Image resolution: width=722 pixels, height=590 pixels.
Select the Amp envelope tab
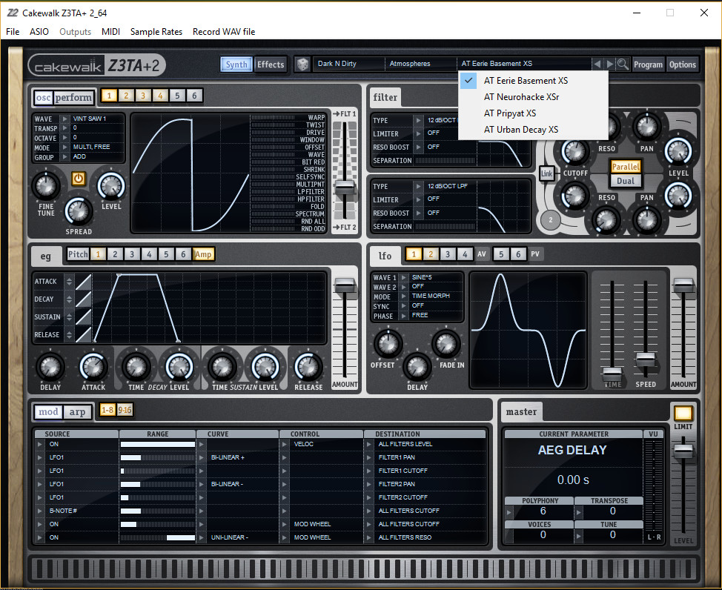[202, 253]
